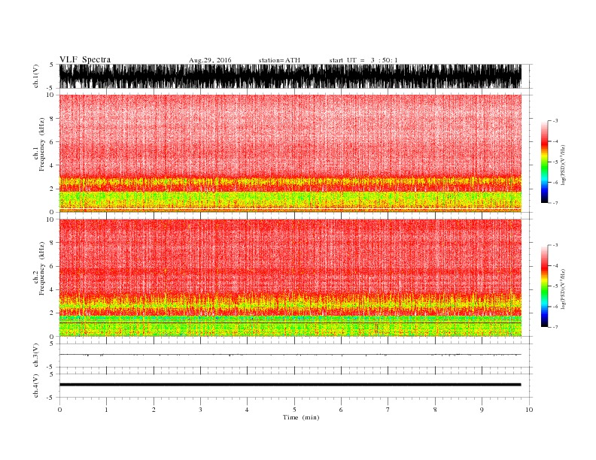Click the ch.1 colorbar 'log(PSD)(V²/Hz)' label
596x460 pixels.
tap(564, 165)
